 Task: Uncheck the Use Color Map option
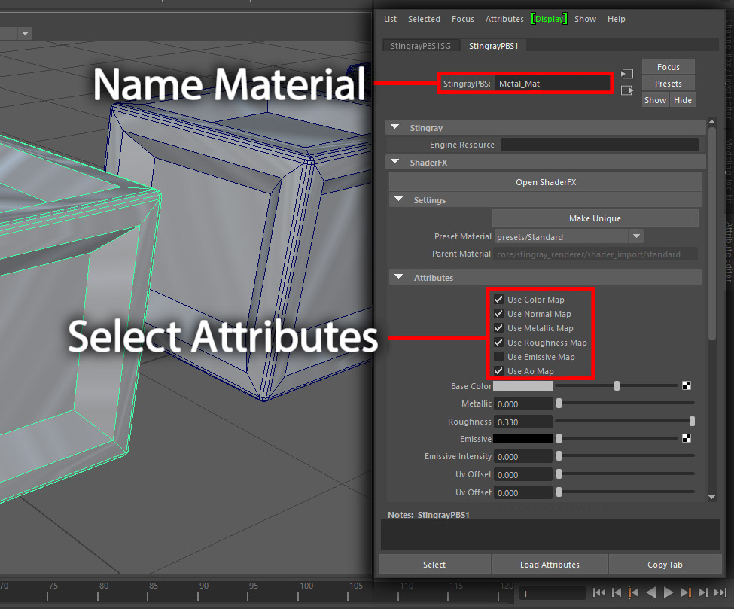[498, 300]
